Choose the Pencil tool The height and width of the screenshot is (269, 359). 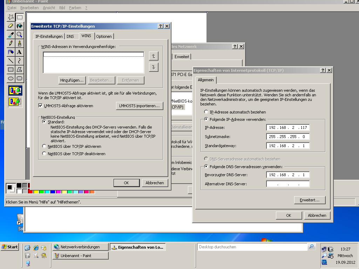pyautogui.click(x=11, y=43)
